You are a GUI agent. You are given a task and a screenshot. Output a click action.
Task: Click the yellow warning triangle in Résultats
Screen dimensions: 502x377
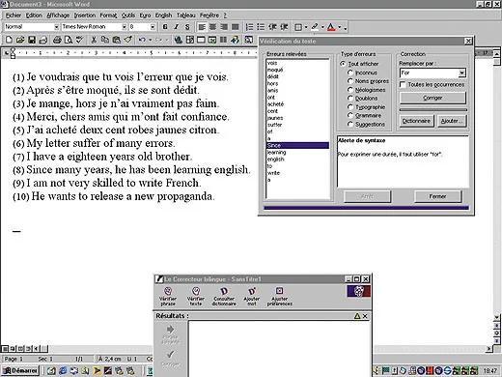tap(357, 316)
